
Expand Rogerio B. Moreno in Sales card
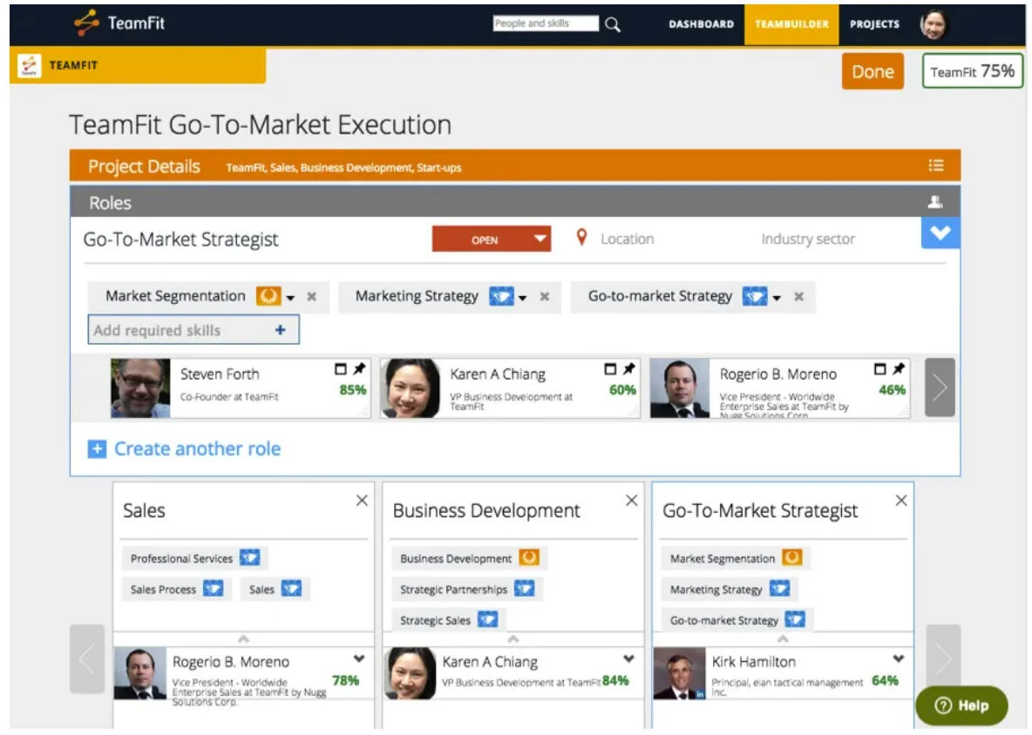[359, 658]
